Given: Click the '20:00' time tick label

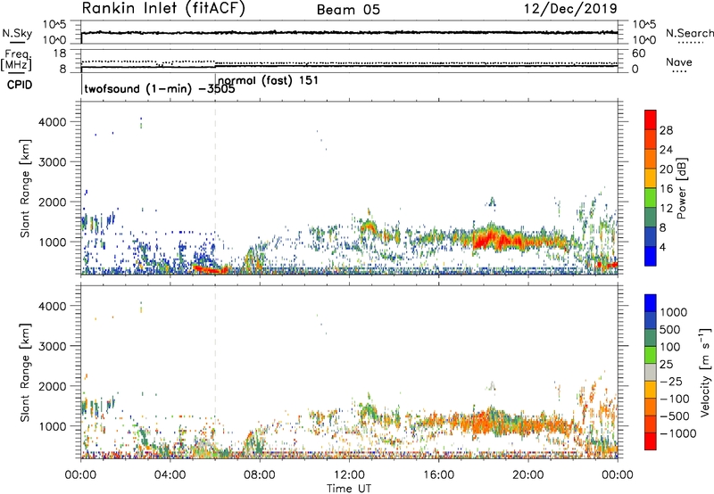Looking at the screenshot, I should pos(527,475).
